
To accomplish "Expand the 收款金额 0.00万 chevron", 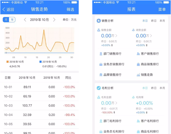I will [x=151, y=36].
